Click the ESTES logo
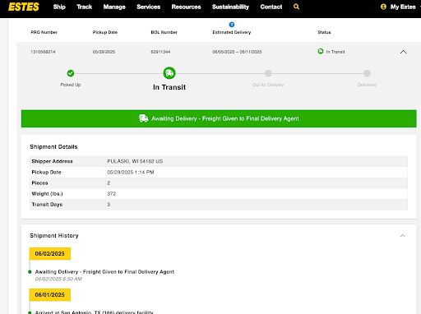421x314 pixels. pos(24,7)
